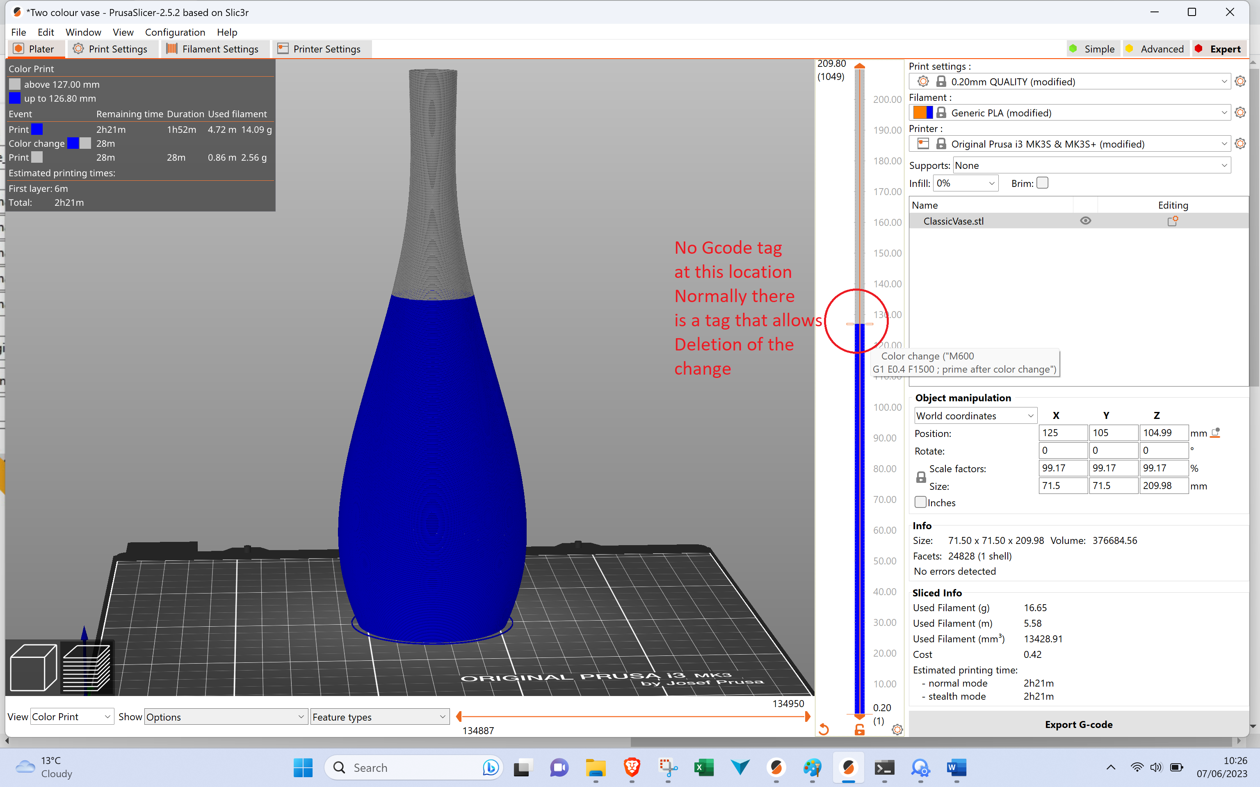Toggle visibility of ClassicVase.stl
This screenshot has width=1260, height=787.
click(1086, 221)
